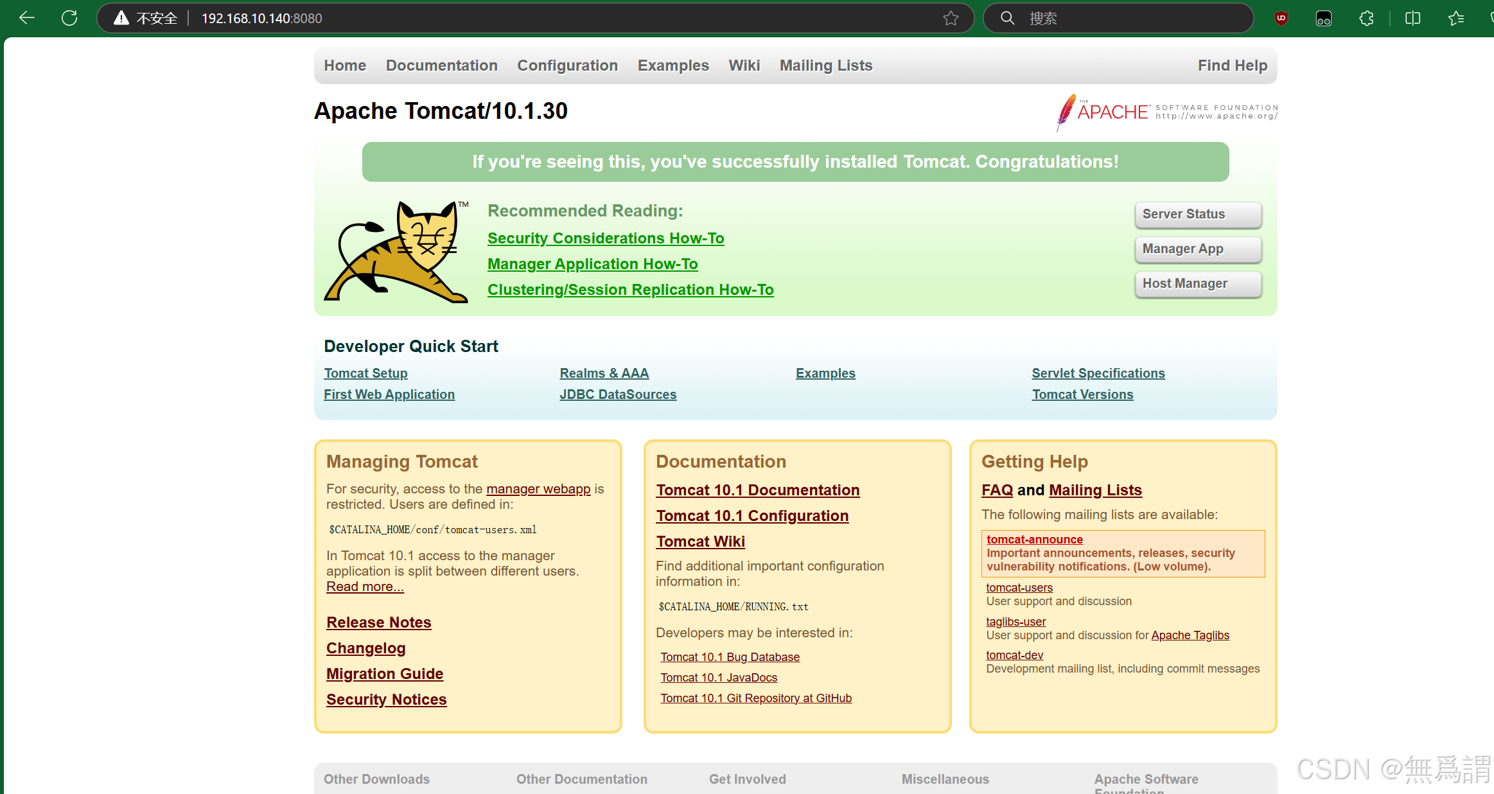Switch to the Wiki menu item
The height and width of the screenshot is (794, 1494).
(x=744, y=65)
